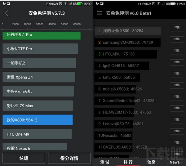Open the hamburger menu in v6.0 Beta1
Screen dimensions: 186x166
(x=100, y=13)
